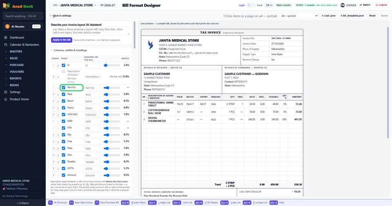
Task: Click the Dashboard grid icon in sidebar
Action: point(5,38)
